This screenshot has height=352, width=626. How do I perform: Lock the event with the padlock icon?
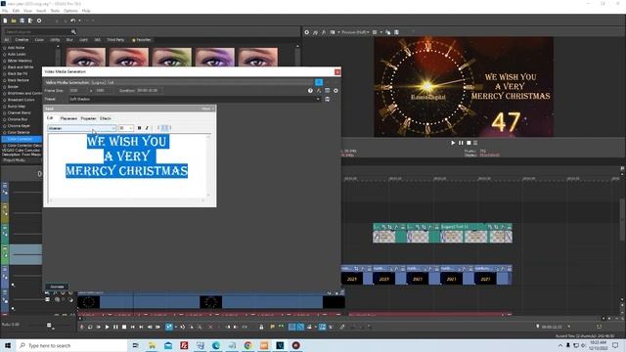261,327
